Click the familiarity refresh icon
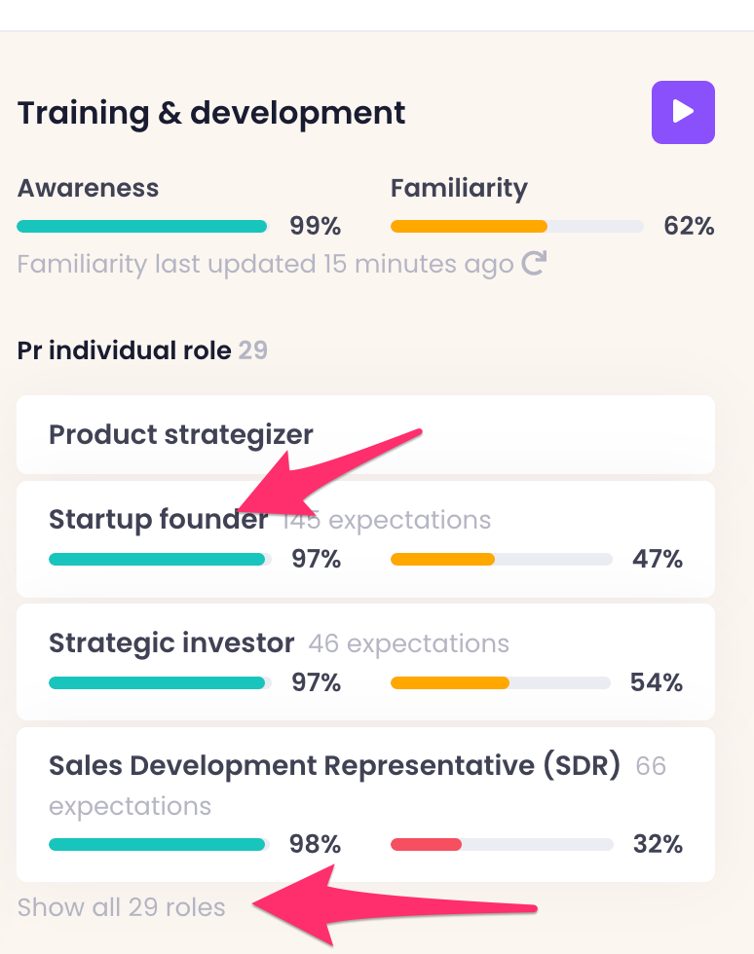This screenshot has width=754, height=954. point(533,264)
